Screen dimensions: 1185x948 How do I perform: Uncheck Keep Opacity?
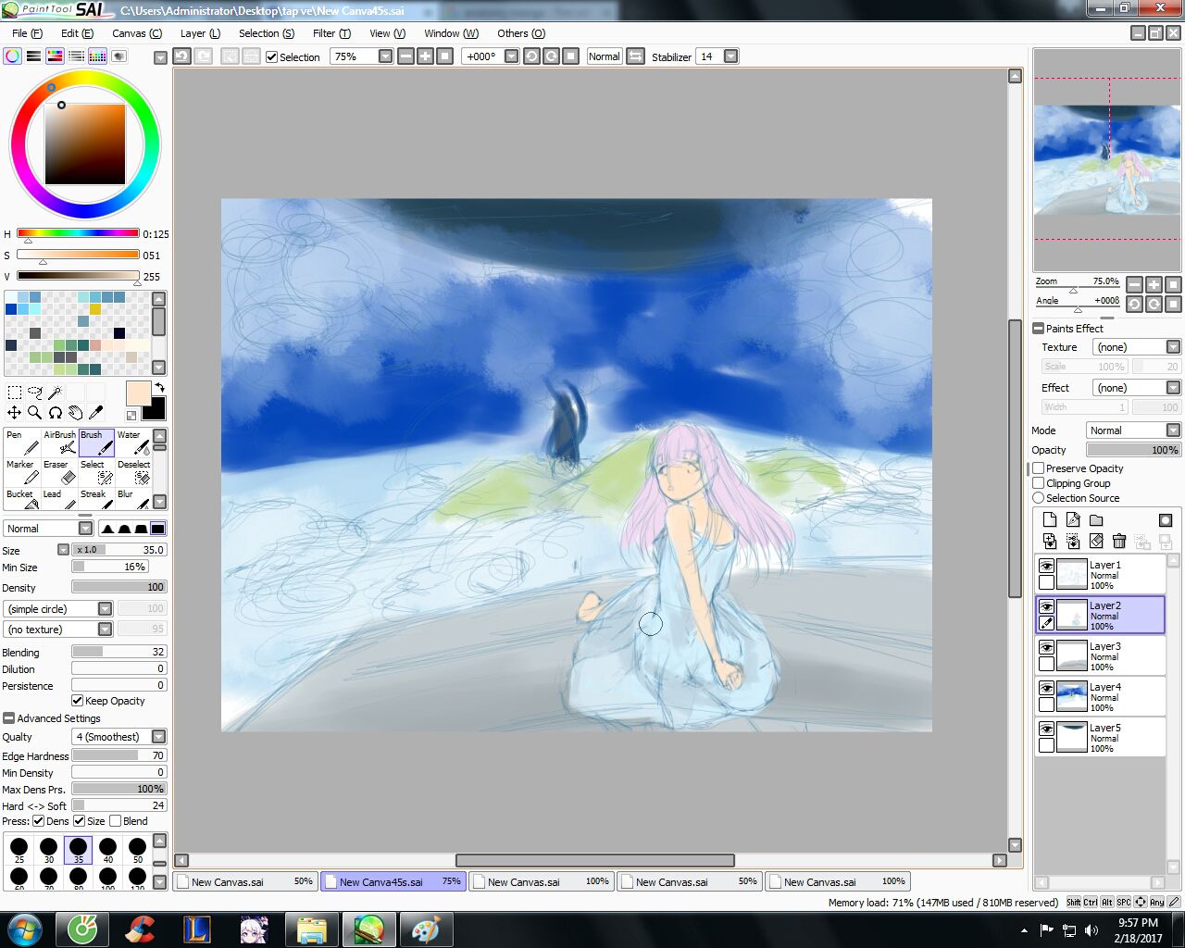[78, 701]
